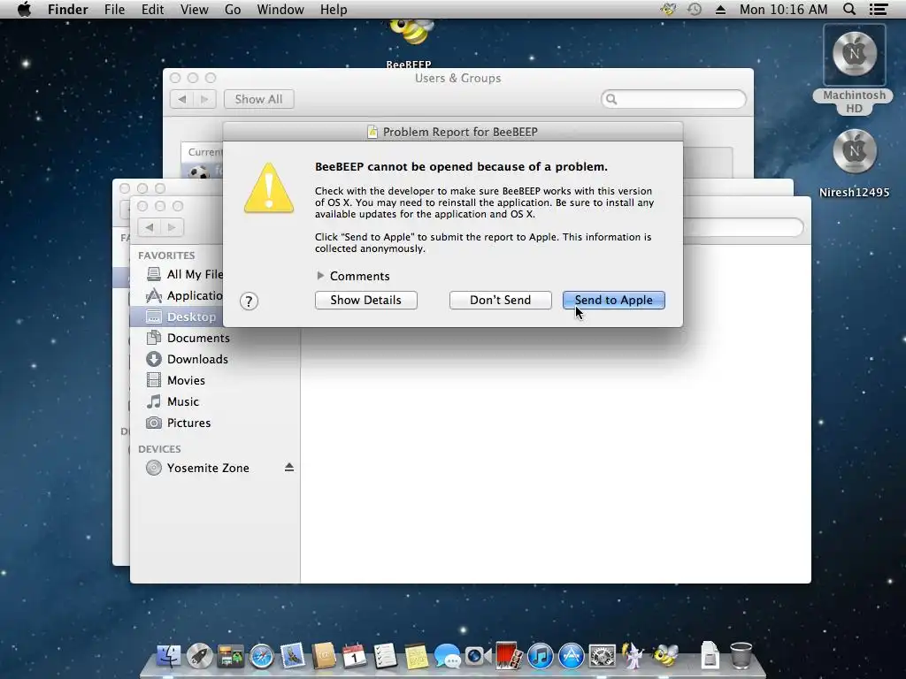This screenshot has width=906, height=679.
Task: Open the help question mark button
Action: (249, 301)
